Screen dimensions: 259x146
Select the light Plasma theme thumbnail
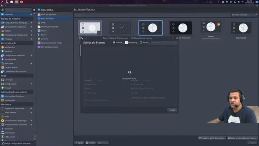pos(90,28)
